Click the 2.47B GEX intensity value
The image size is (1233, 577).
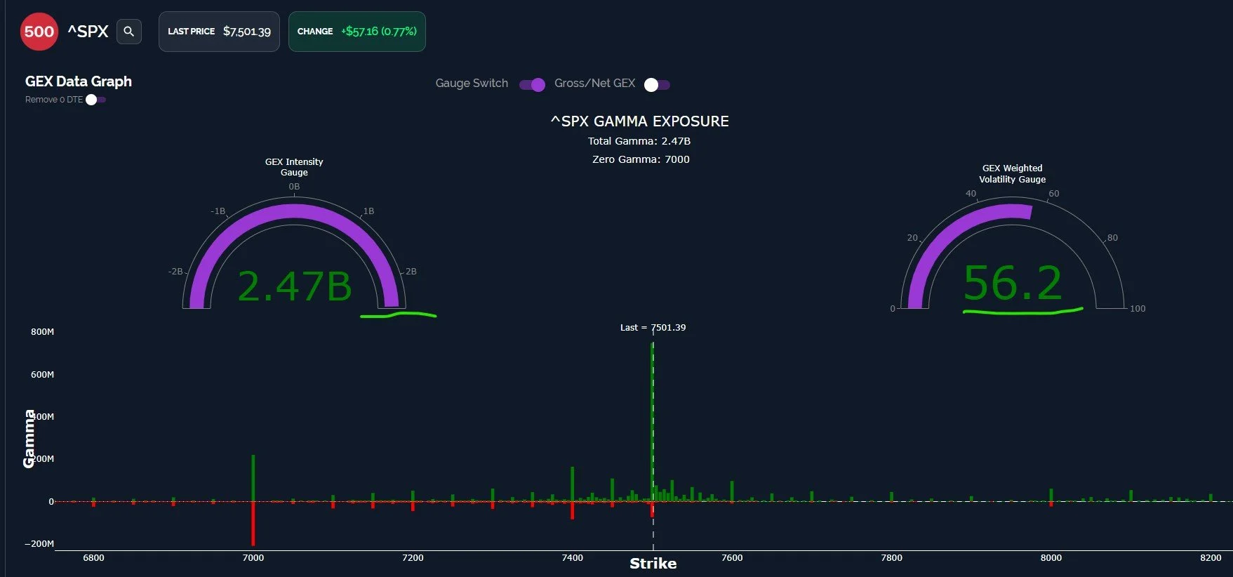click(x=295, y=286)
